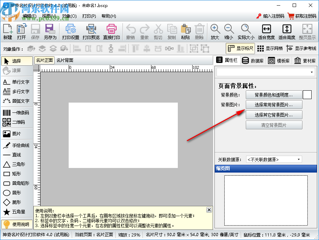
Task: Toggle 显示网格 grid display
Action: (270, 48)
